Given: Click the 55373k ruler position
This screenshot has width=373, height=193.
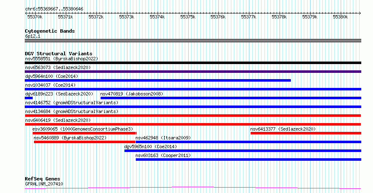Looking at the screenshot, I should click(x=127, y=17).
